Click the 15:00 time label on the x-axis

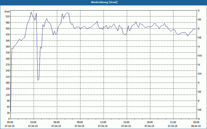(x=126, y=122)
